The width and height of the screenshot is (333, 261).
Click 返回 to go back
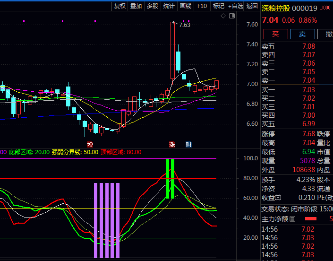(x=252, y=6)
